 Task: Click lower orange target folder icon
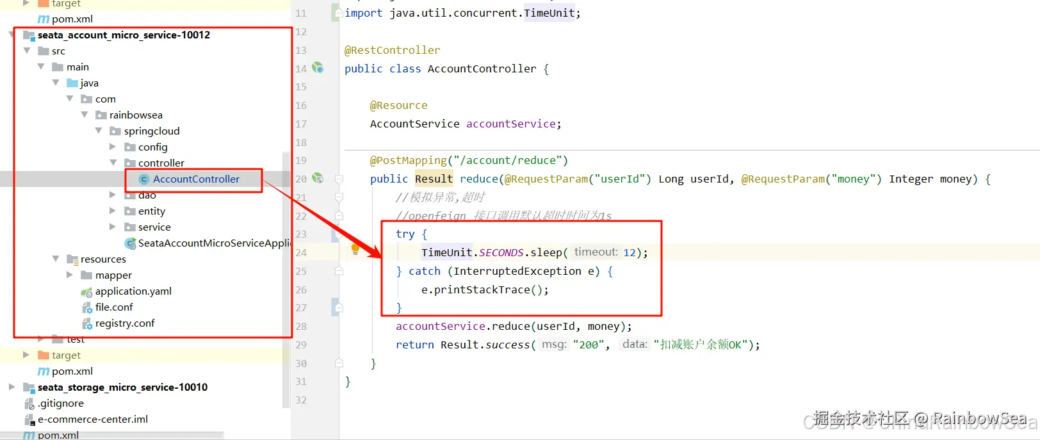[x=44, y=355]
